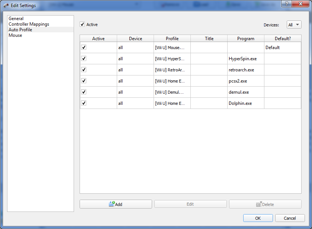Click the app icon in title bar
Viewport: 312px width, 229px height.
(6, 6)
